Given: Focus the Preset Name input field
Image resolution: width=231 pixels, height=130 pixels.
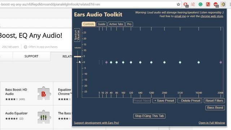Looking at the screenshot, I should tap(142, 101).
